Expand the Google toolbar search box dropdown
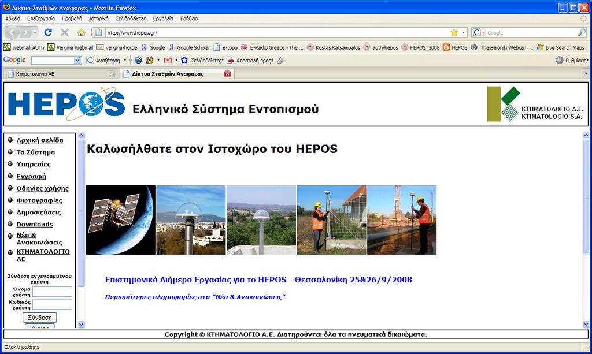Screen dimensions: 592x354 (x=77, y=60)
